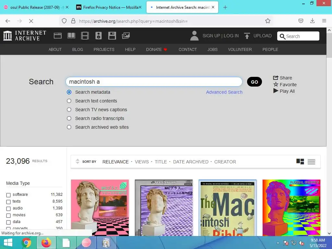This screenshot has height=249, width=332.
Task: Click the black GO button
Action: (x=254, y=82)
